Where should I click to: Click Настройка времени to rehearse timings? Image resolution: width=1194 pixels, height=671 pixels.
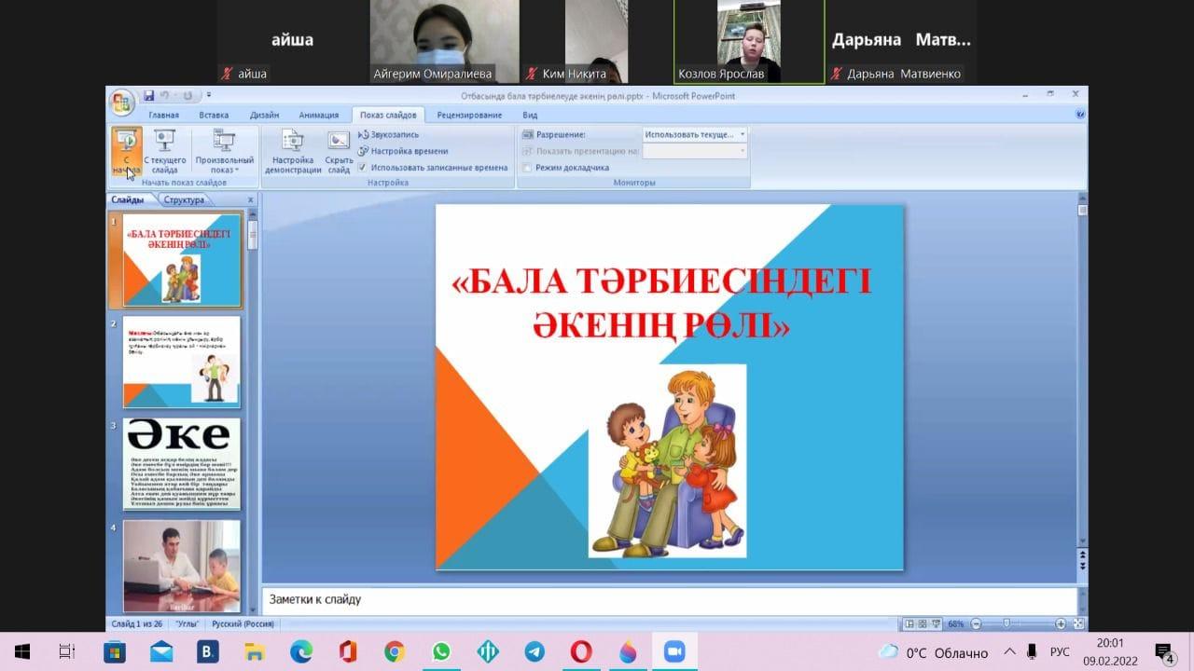(x=403, y=151)
